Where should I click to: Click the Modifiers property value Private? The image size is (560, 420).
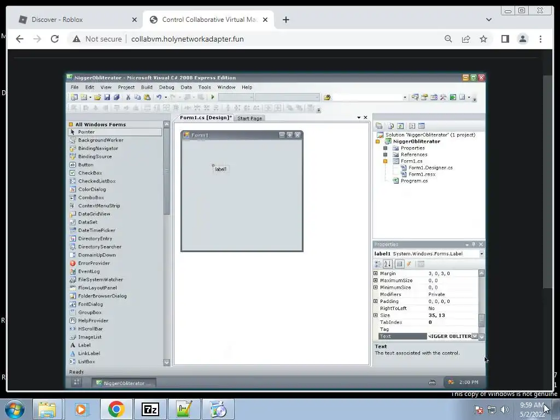[436, 294]
